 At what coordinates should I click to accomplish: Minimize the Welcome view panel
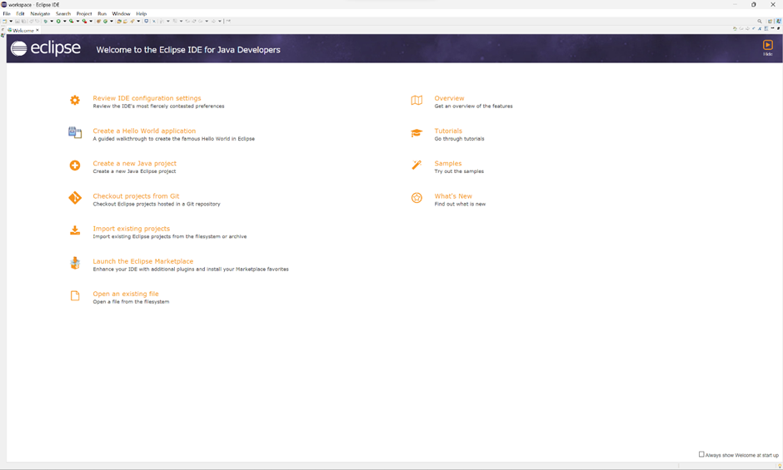tap(772, 28)
